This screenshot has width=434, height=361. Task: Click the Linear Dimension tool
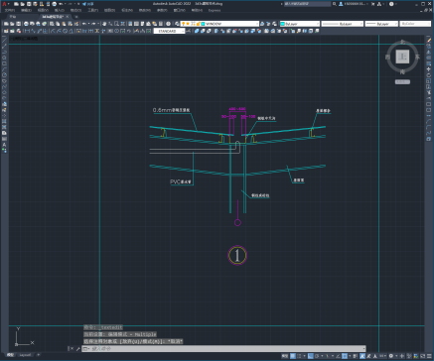(x=27, y=31)
